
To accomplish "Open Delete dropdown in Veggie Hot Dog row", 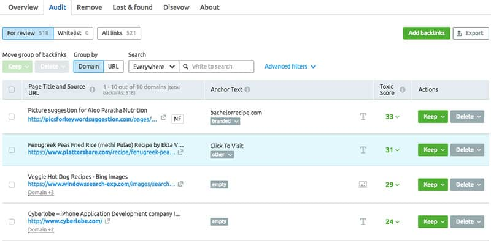I will 467,185.
